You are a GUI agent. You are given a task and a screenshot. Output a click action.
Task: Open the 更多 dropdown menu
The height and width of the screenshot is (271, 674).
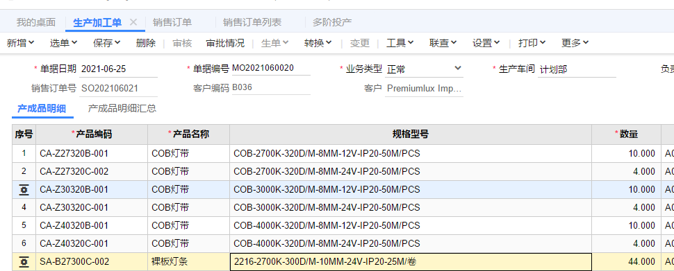[x=575, y=43]
